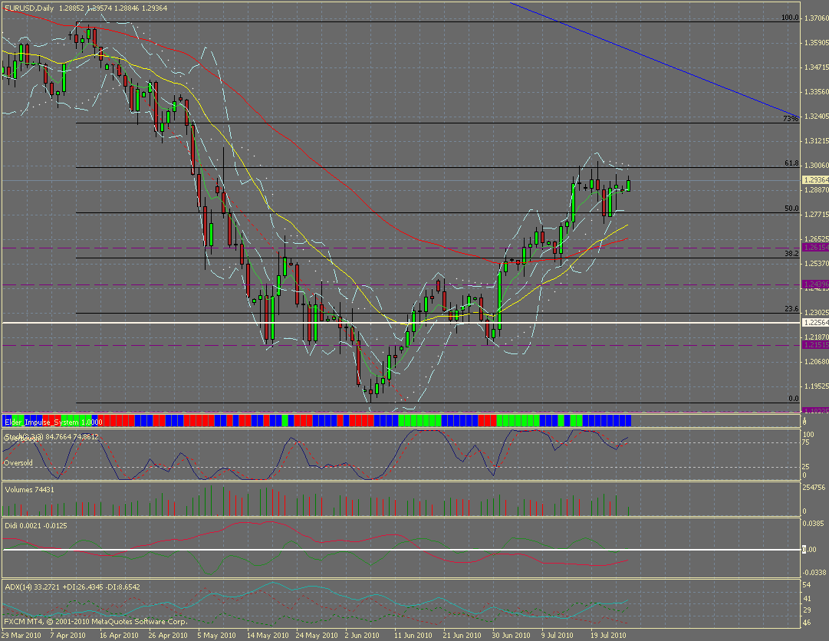Click the 1.23025 price axis value

816,312
